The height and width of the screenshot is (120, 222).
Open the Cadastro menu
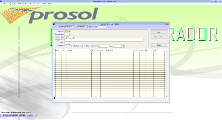4,4
